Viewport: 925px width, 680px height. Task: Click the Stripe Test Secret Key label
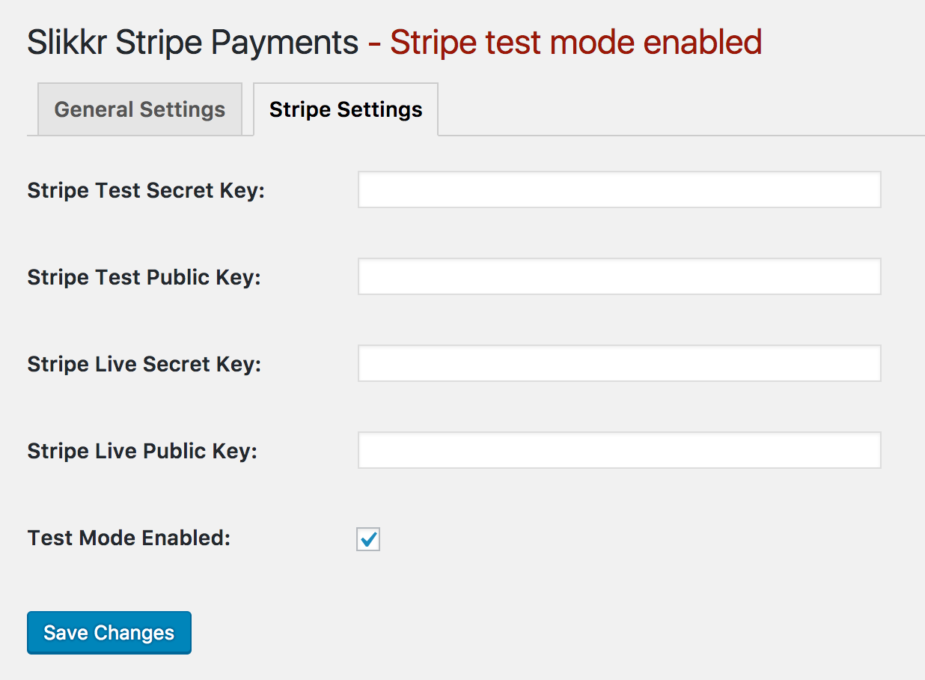pyautogui.click(x=144, y=190)
